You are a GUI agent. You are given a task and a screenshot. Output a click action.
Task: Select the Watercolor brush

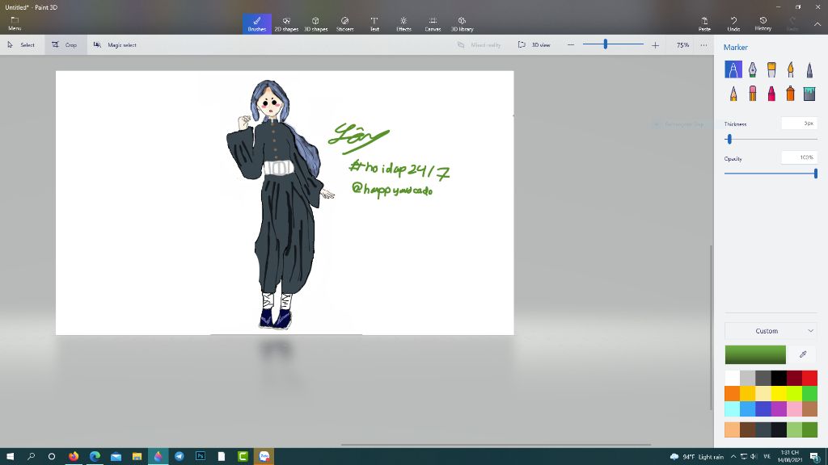click(791, 69)
